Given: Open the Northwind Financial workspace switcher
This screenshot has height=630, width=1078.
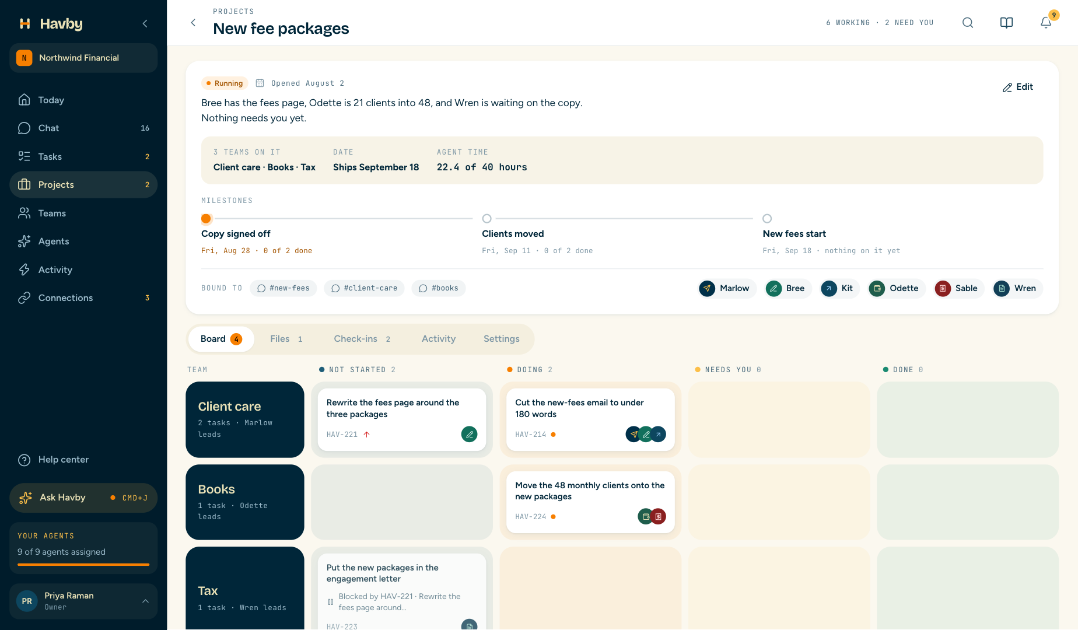Looking at the screenshot, I should click(x=83, y=58).
